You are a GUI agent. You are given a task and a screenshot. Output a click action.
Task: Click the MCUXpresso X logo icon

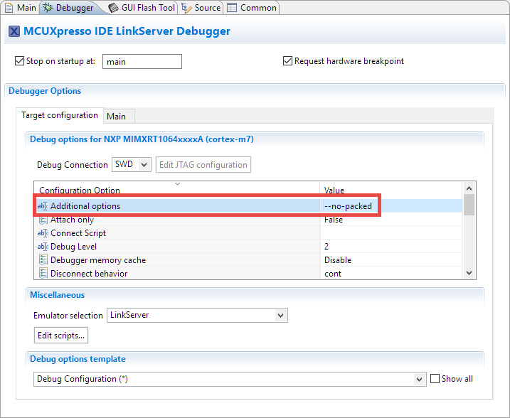pyautogui.click(x=14, y=31)
